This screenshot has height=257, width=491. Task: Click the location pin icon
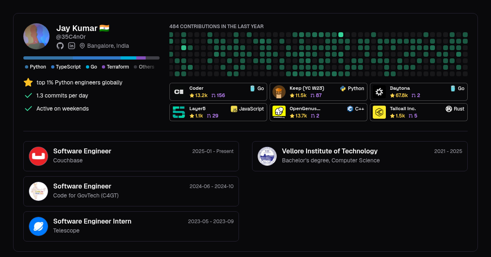82,46
